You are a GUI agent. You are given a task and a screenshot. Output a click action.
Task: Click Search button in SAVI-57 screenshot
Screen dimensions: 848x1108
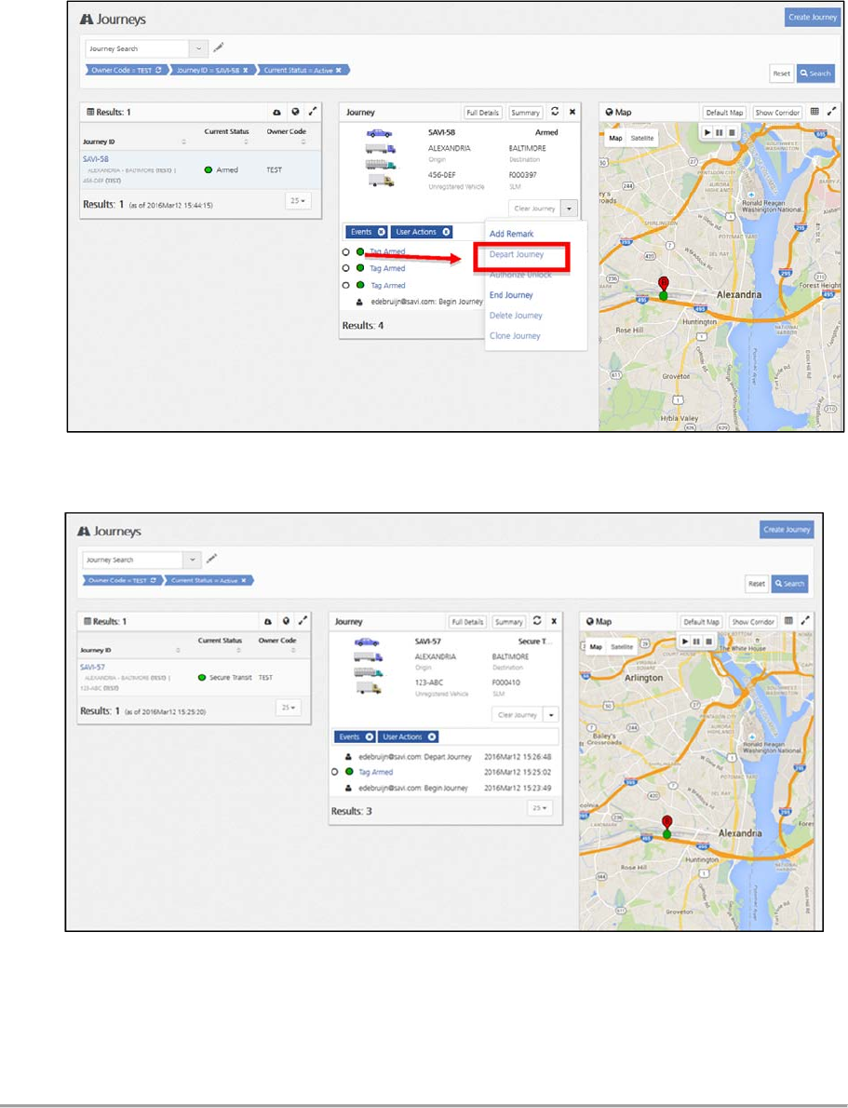789,584
